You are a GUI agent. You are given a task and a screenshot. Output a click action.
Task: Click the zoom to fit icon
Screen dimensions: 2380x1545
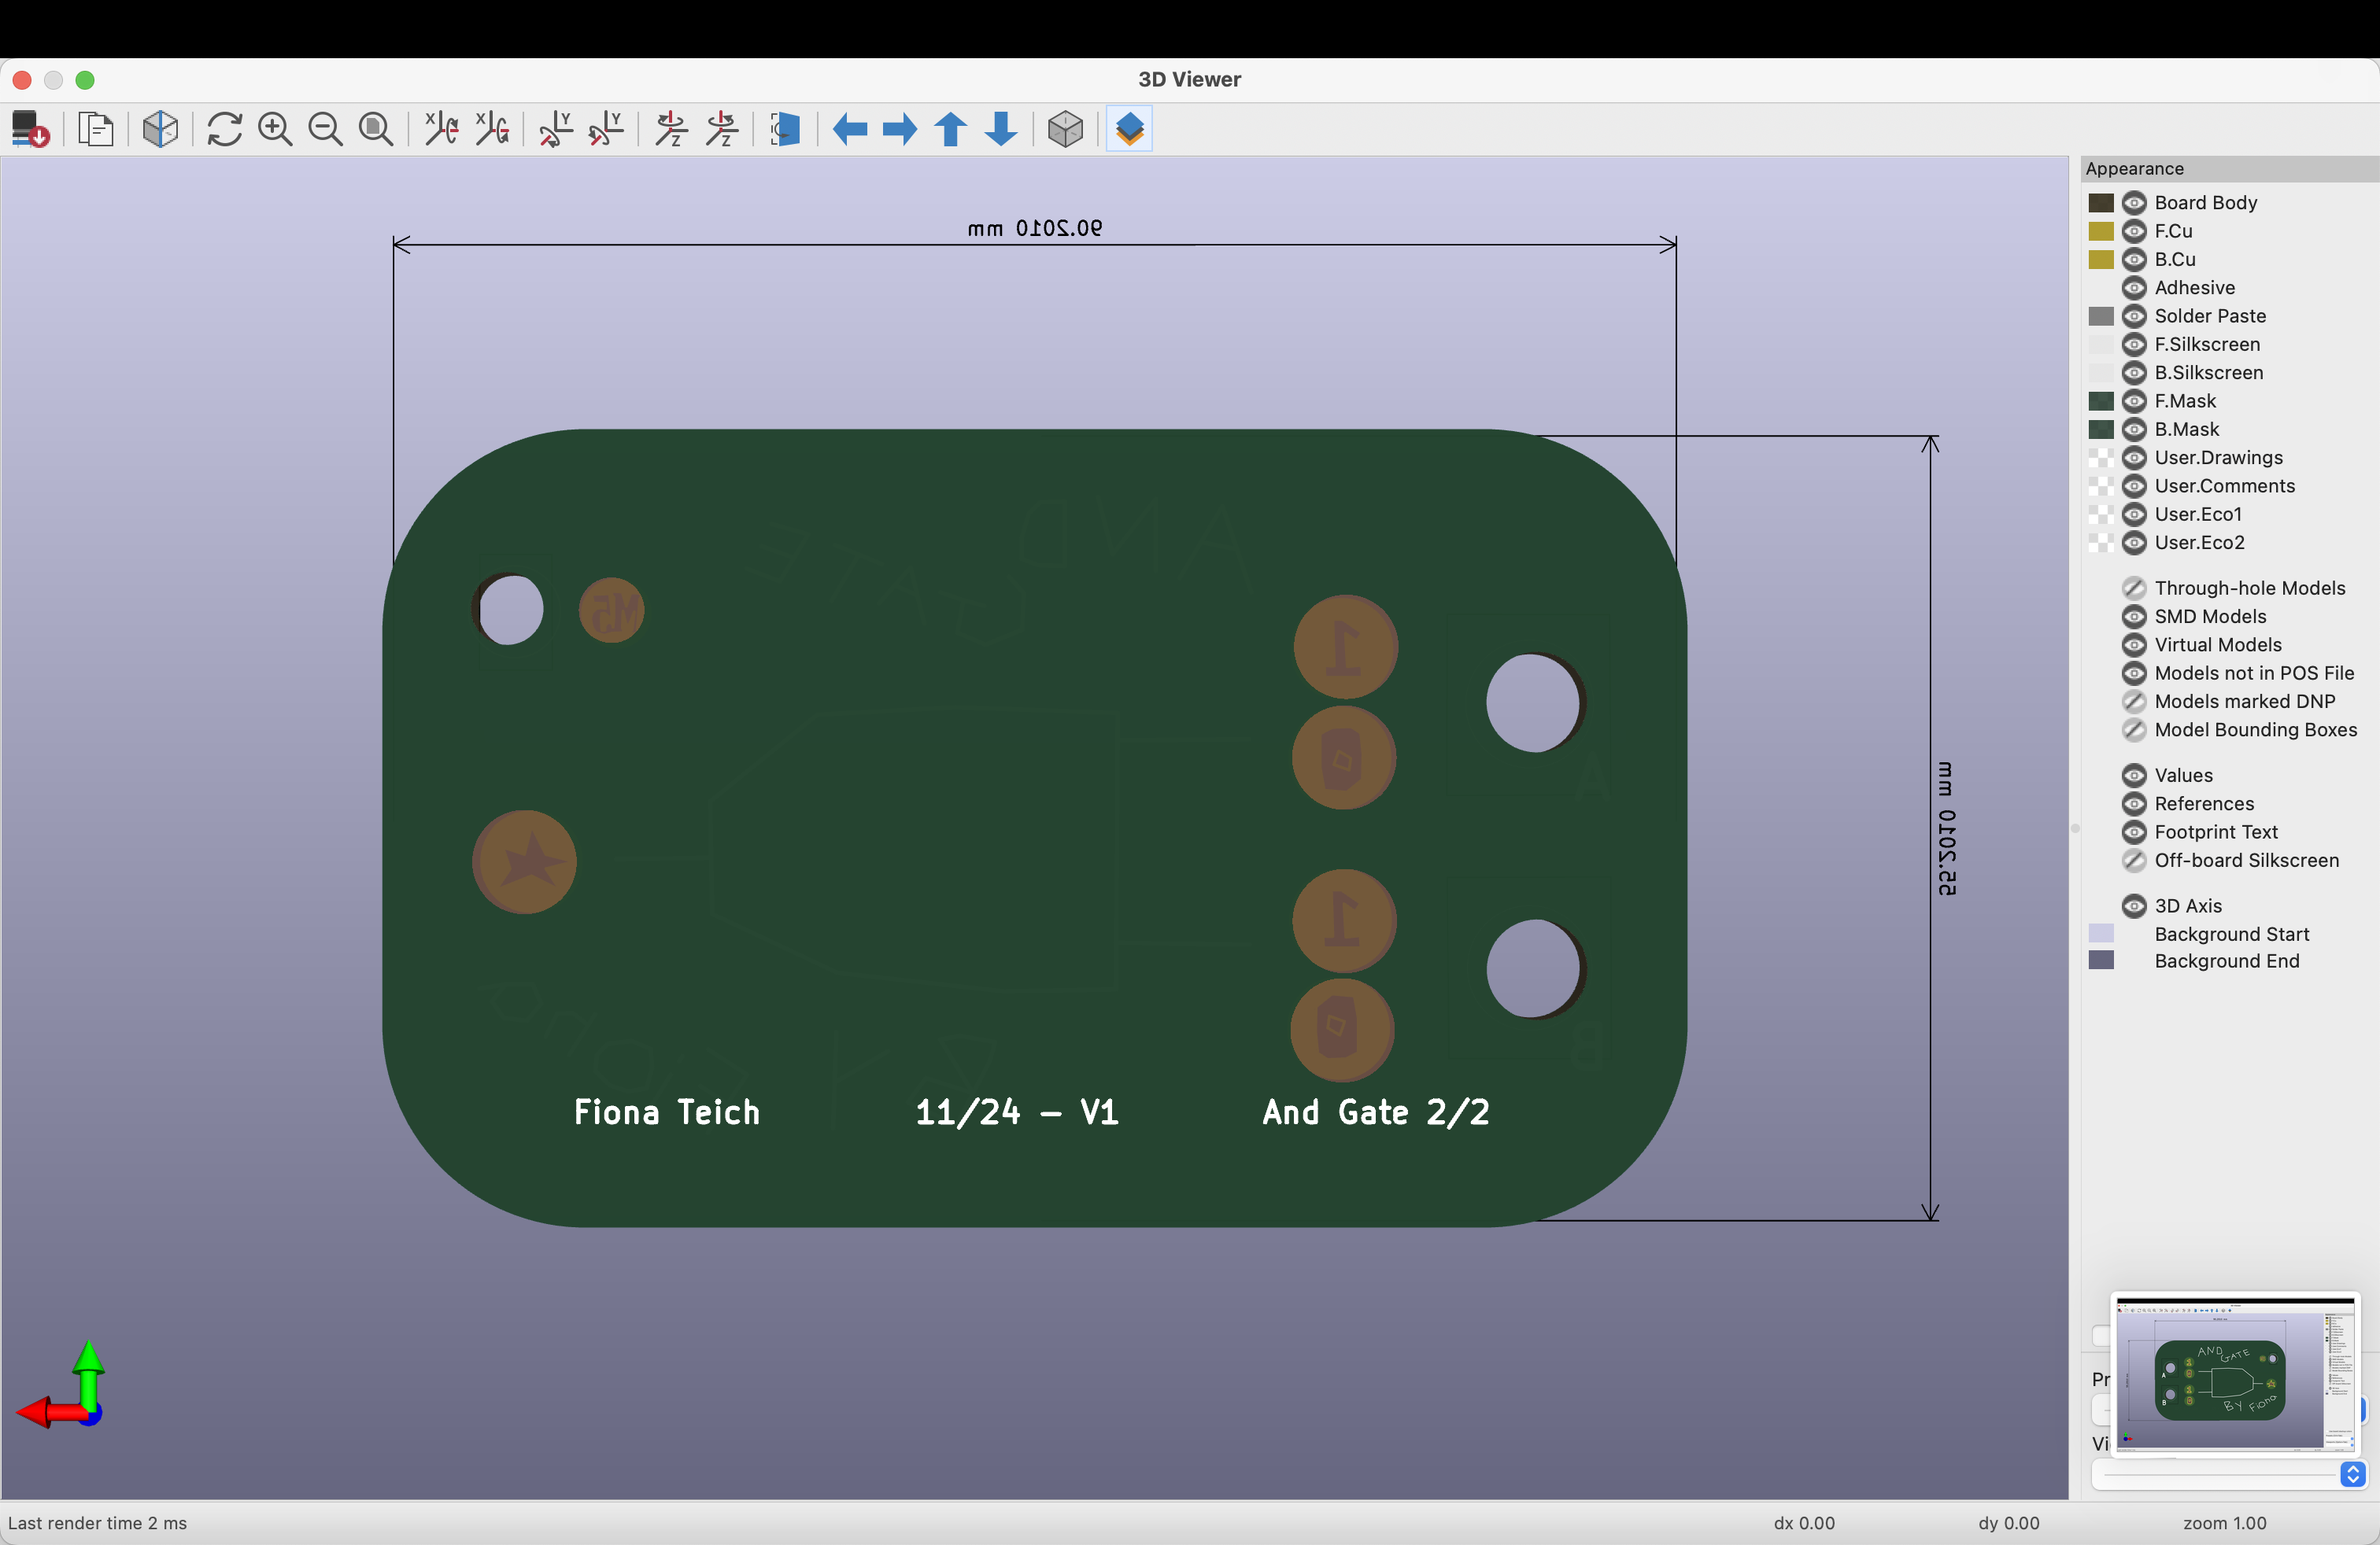tap(376, 129)
